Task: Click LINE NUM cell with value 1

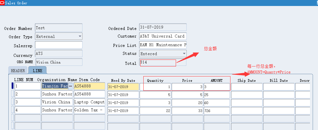Action: [28, 86]
